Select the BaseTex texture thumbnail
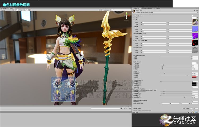This screenshot has height=127, width=199. [195, 22]
